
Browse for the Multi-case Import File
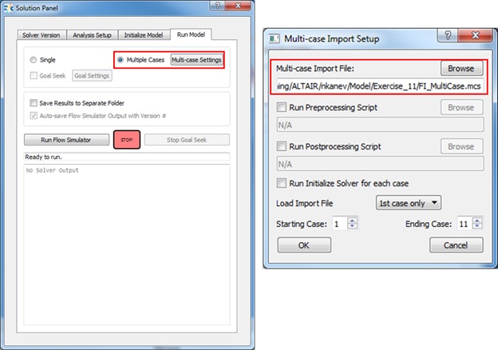click(460, 69)
